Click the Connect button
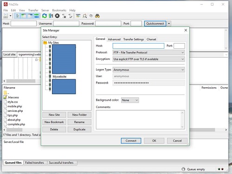232x174 pixels. click(x=131, y=141)
